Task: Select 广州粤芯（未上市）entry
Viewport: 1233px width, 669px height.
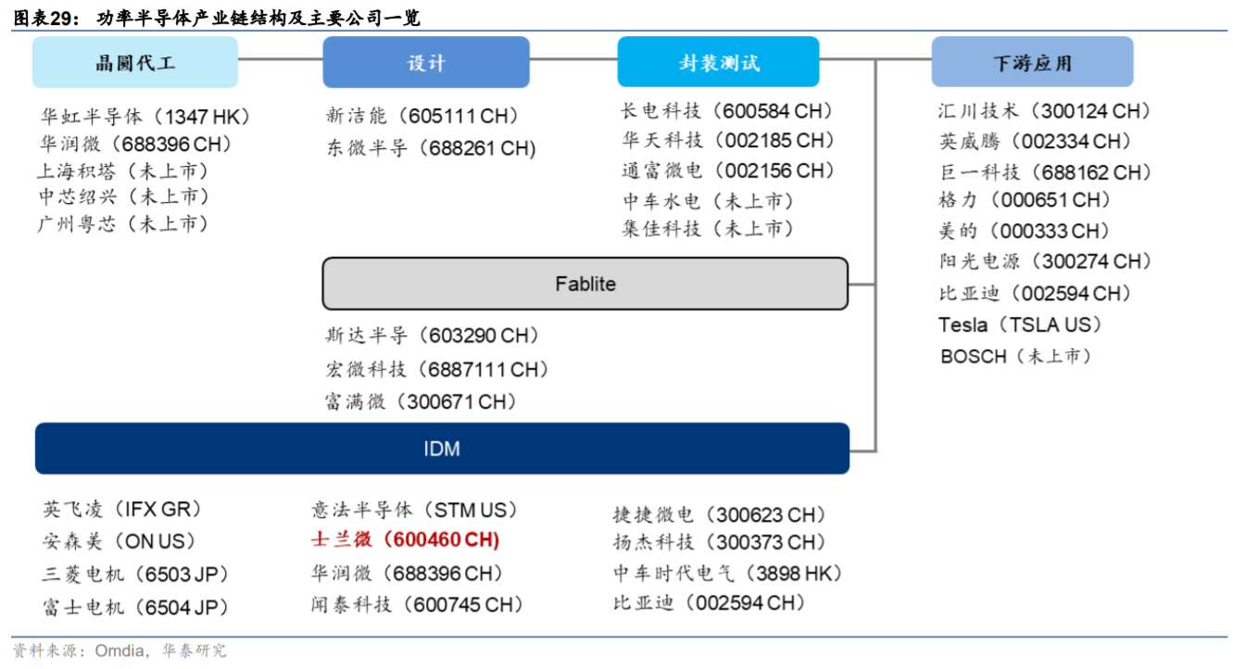Action: 123,223
